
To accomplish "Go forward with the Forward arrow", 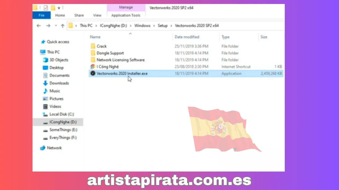I will (x=48, y=26).
